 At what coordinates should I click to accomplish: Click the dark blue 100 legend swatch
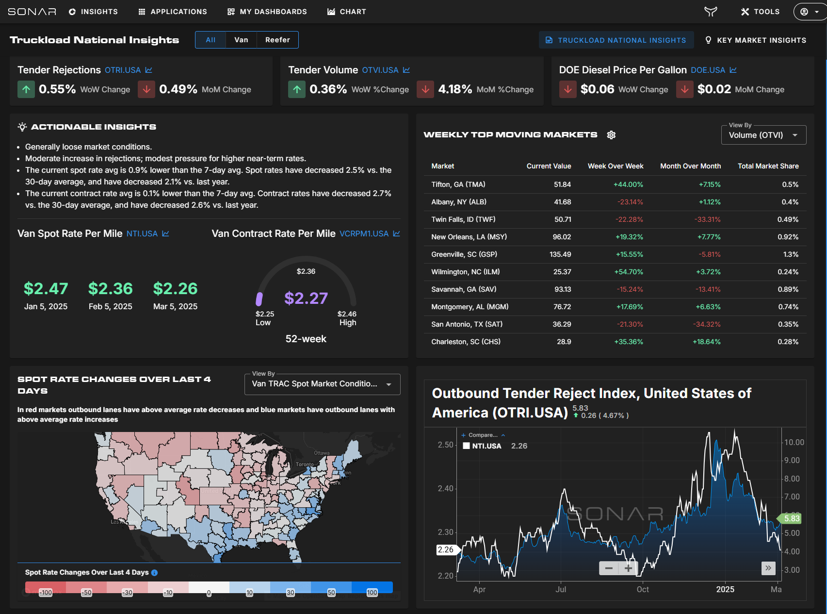click(372, 587)
